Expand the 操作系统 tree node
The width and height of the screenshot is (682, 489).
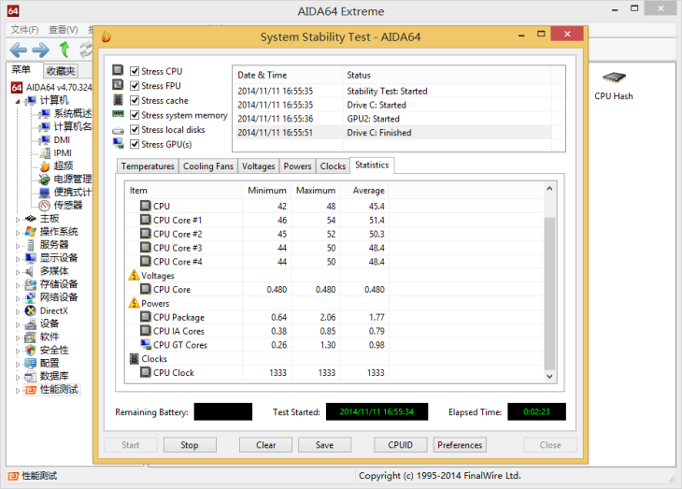pyautogui.click(x=18, y=233)
